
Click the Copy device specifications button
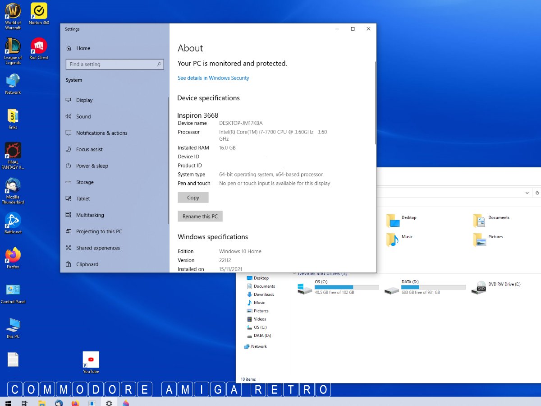pyautogui.click(x=193, y=198)
